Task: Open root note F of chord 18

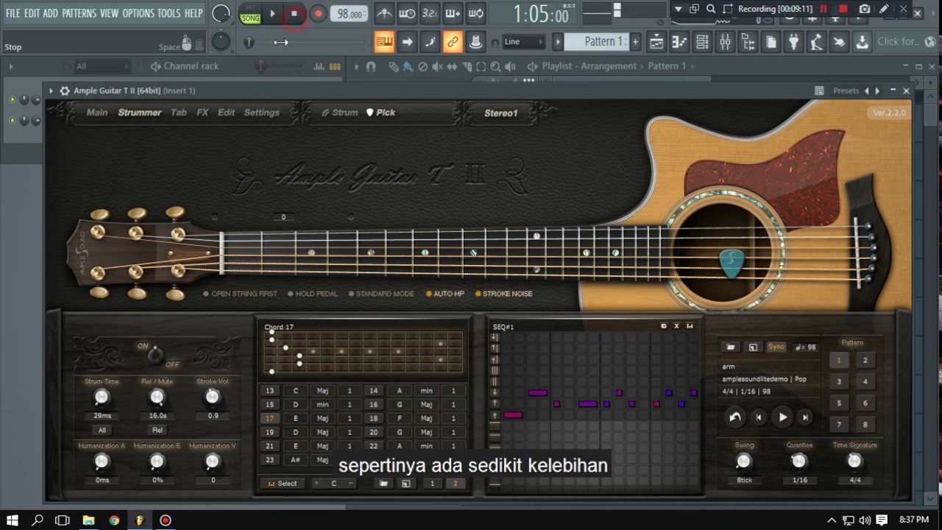Action: point(400,418)
